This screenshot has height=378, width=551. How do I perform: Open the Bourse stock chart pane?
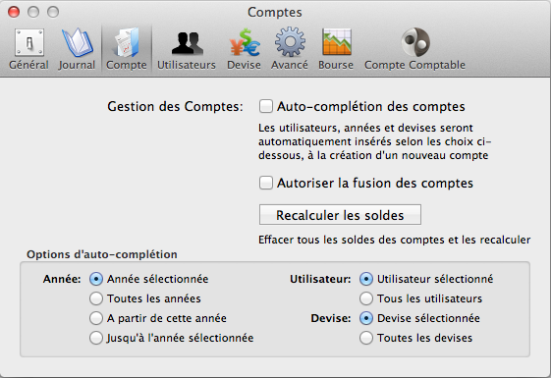pos(336,49)
